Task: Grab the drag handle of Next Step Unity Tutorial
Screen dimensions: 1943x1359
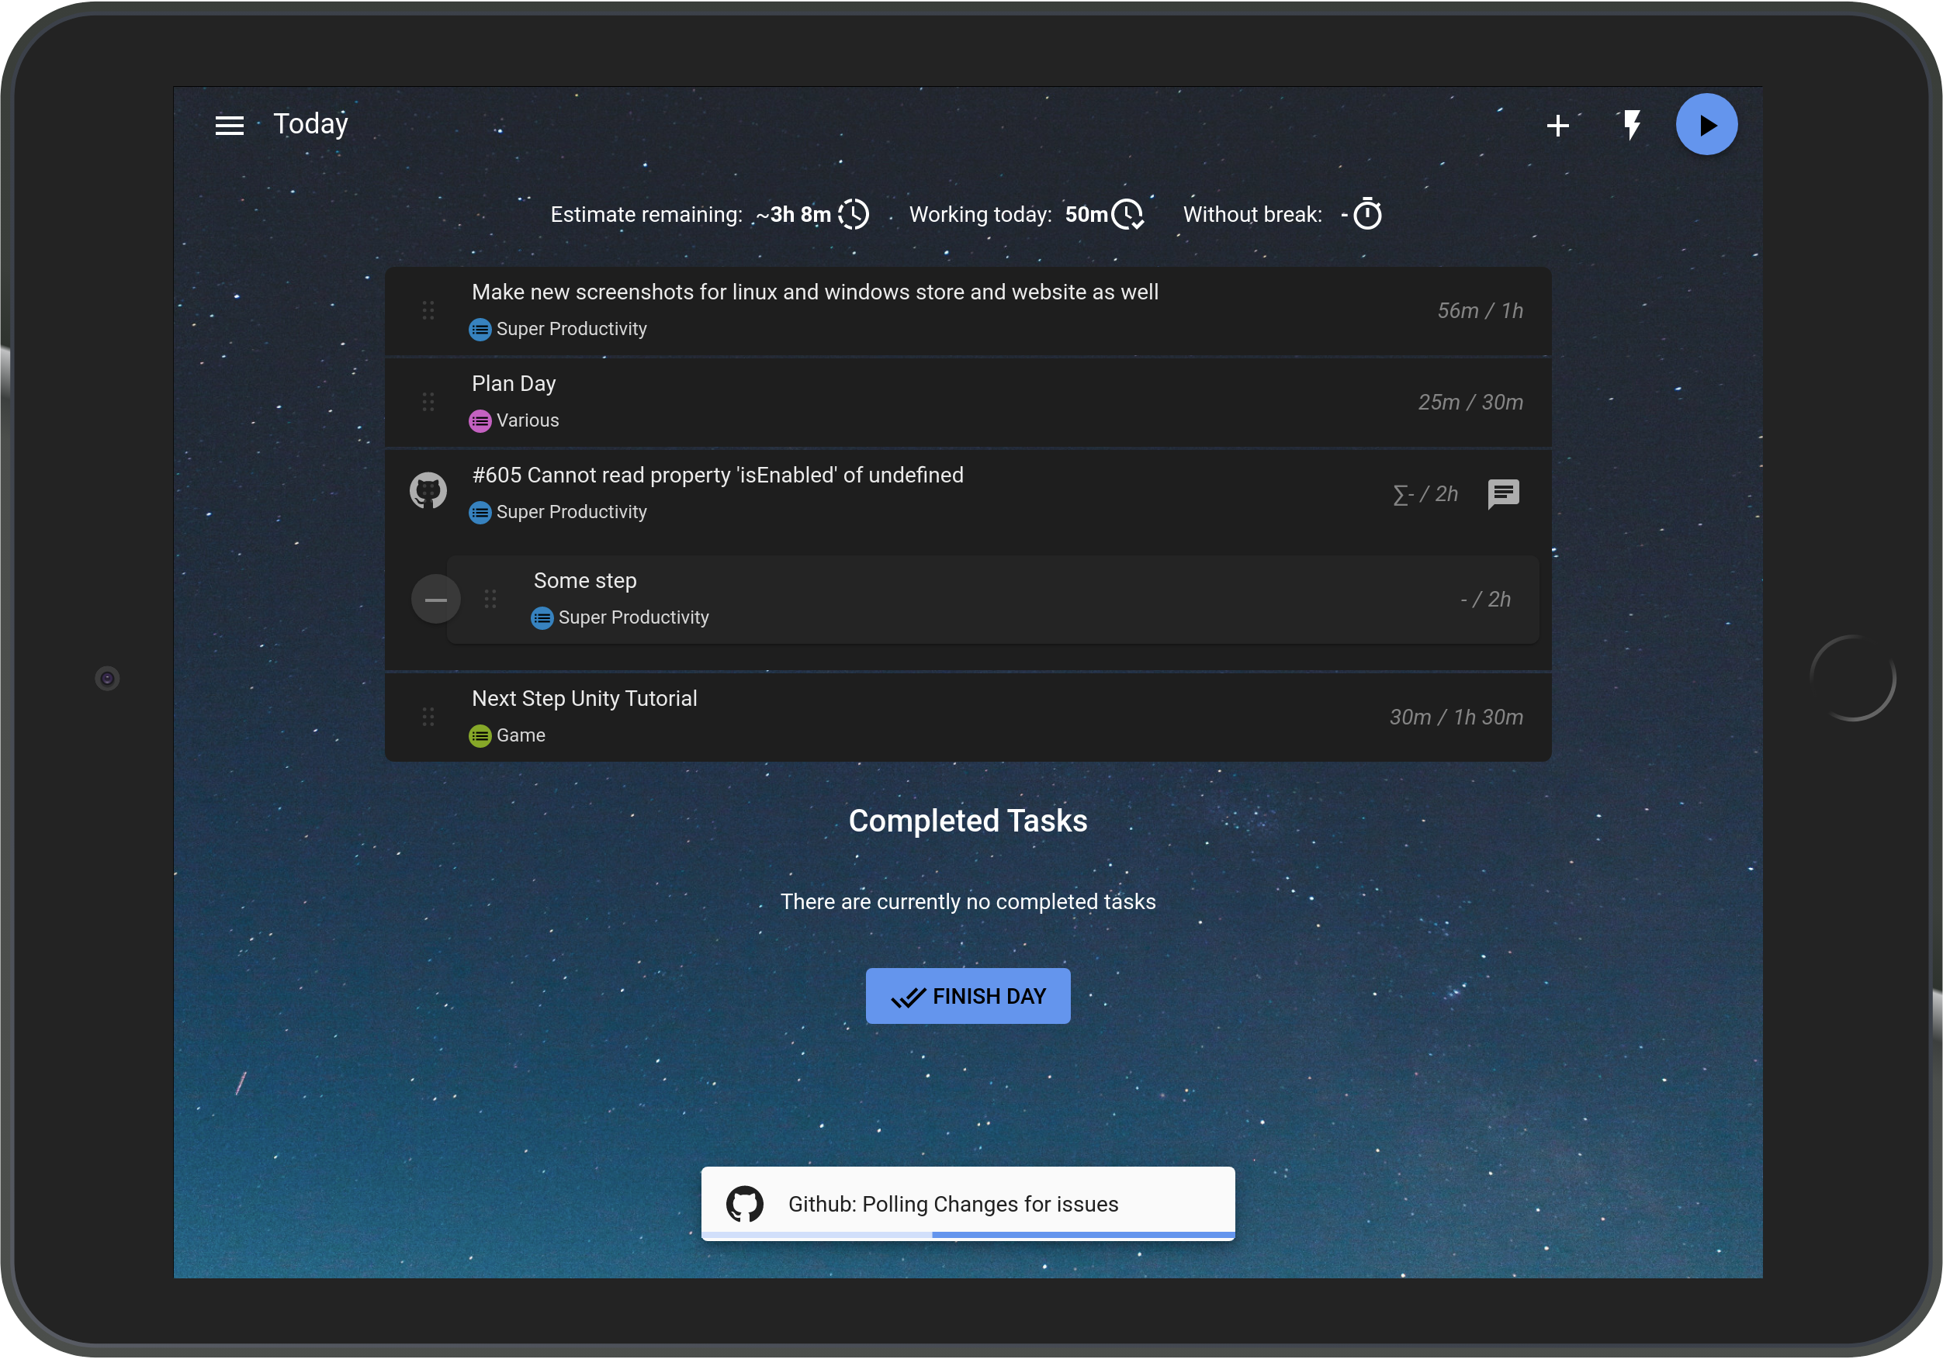Action: (x=428, y=718)
